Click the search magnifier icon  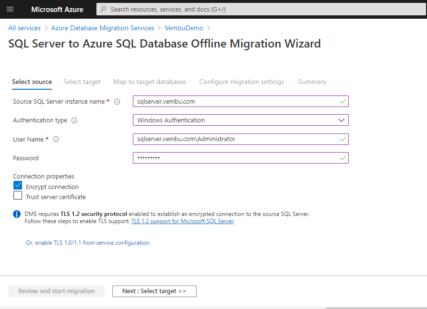[103, 9]
